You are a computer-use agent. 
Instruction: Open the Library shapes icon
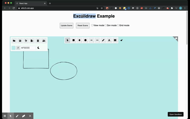[115, 40]
